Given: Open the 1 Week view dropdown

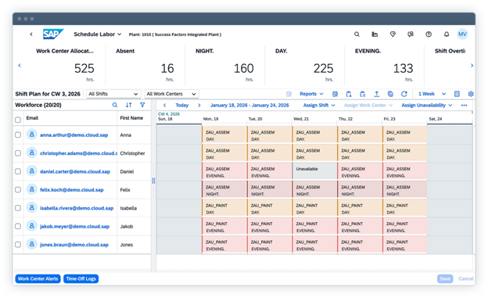Looking at the screenshot, I should [x=432, y=94].
